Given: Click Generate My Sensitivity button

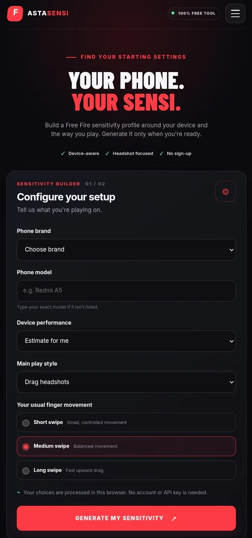Looking at the screenshot, I should click(x=126, y=518).
